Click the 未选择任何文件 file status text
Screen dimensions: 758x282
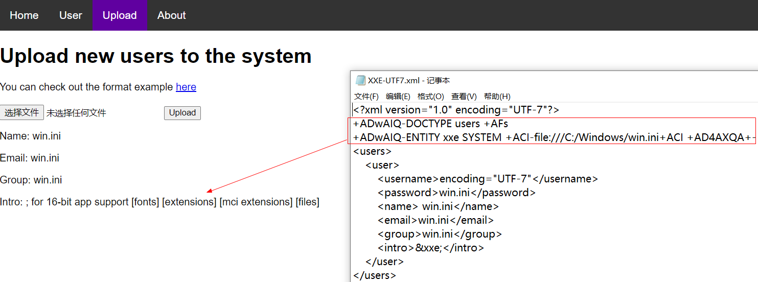76,113
